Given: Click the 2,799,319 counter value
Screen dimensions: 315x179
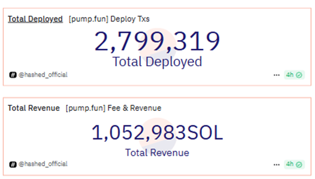Looking at the screenshot, I should click(157, 41).
